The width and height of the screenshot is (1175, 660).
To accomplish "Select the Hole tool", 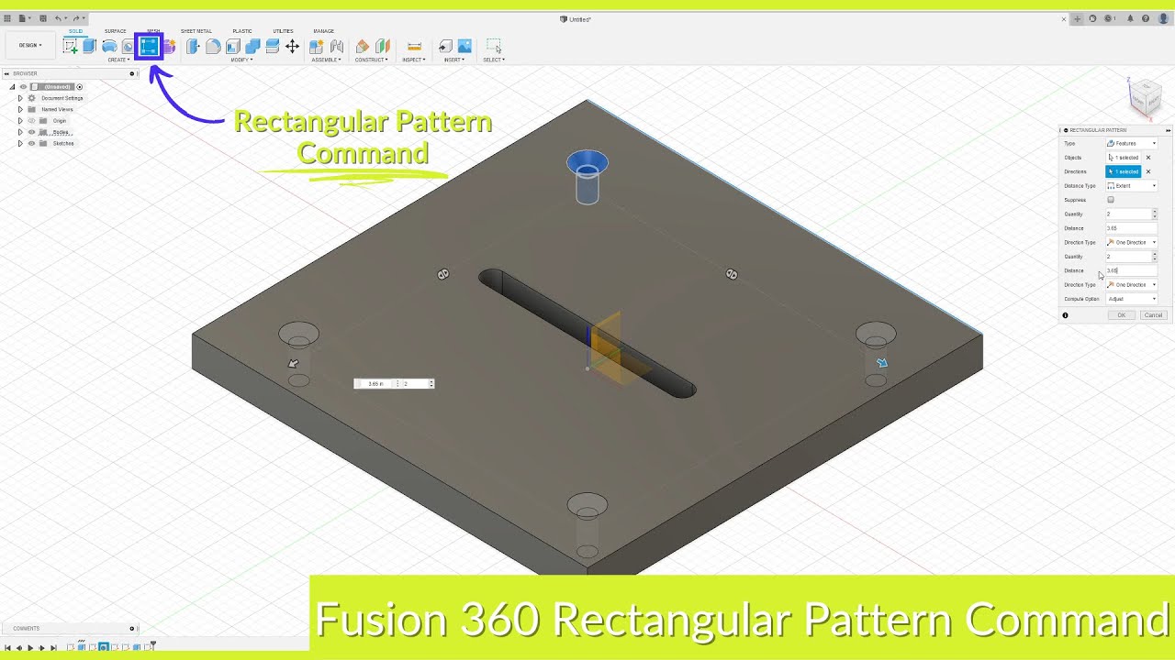I will (129, 46).
